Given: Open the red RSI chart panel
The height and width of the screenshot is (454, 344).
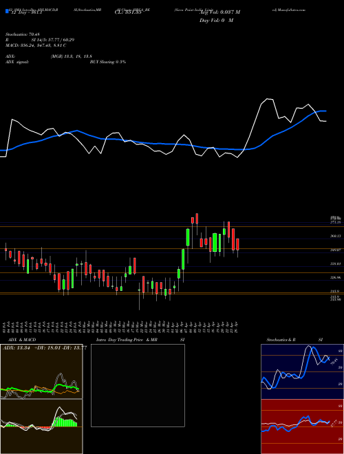Looking at the screenshot, I should [302, 426].
